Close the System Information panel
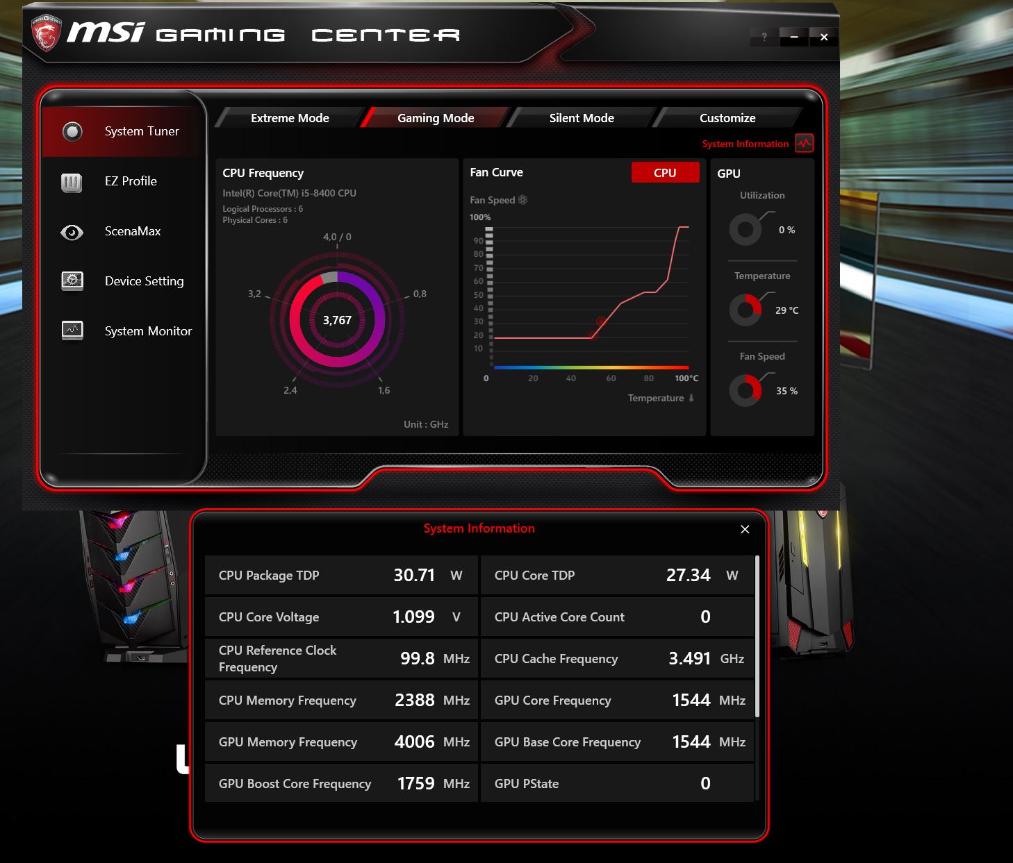The width and height of the screenshot is (1013, 863). click(745, 529)
